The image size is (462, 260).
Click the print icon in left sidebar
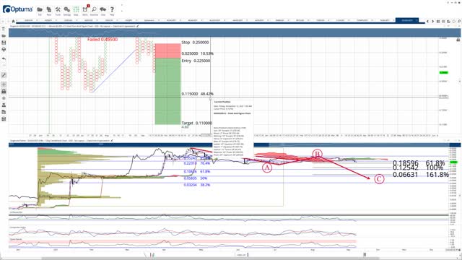click(4, 50)
